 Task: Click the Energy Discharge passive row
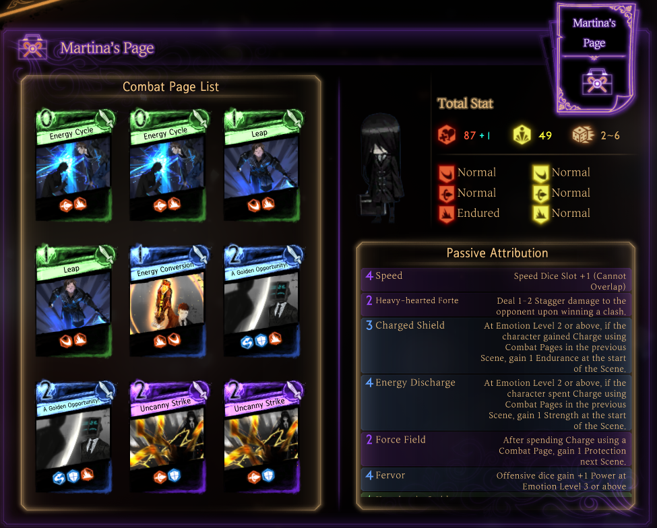(x=496, y=403)
